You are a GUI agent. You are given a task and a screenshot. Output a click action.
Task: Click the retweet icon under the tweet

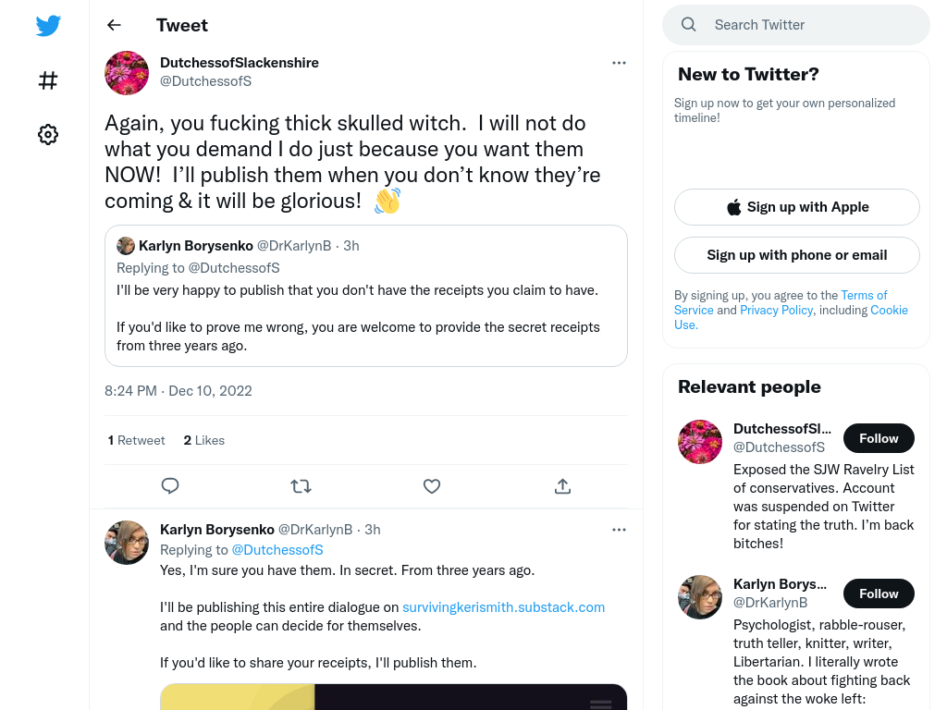click(301, 486)
